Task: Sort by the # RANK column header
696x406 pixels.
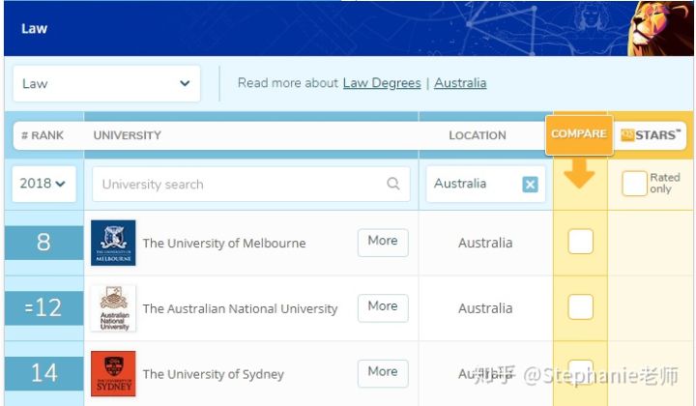Action: point(43,135)
